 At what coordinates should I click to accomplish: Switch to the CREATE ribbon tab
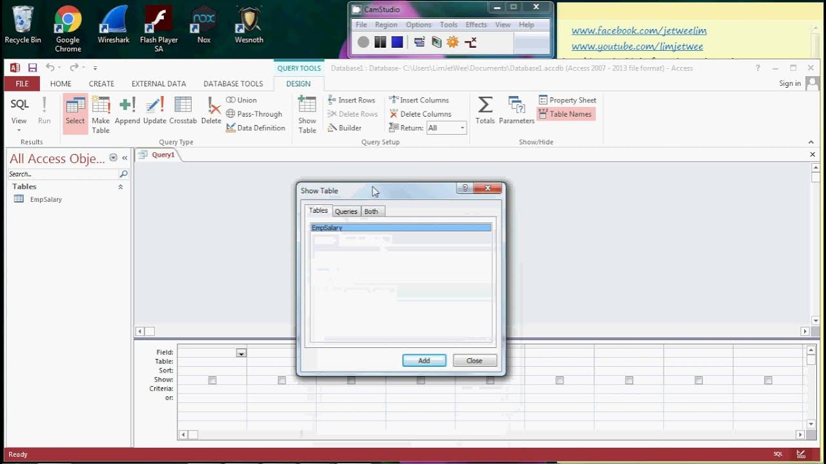[x=101, y=84]
